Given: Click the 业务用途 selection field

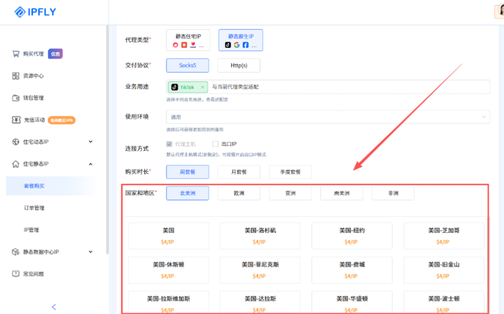Looking at the screenshot, I should click(328, 87).
